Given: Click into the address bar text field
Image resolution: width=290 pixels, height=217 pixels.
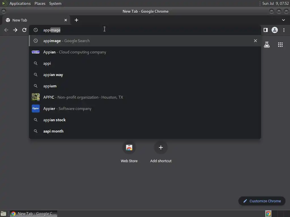Looking at the screenshot, I should (145, 30).
